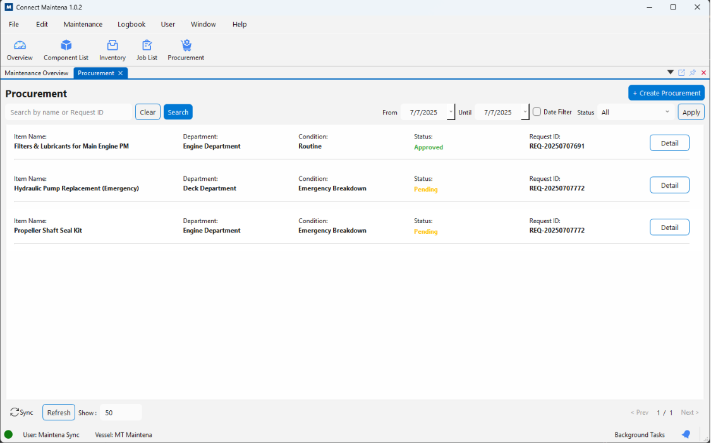Click the Routine condition text

[x=310, y=146]
